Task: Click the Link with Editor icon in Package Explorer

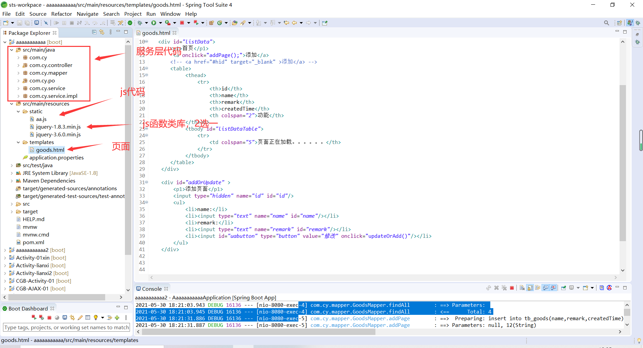Action: coord(102,32)
